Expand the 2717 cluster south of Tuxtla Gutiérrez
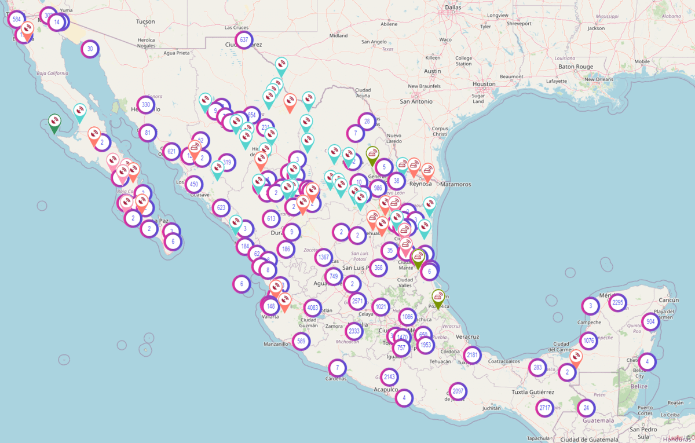This screenshot has height=443, width=695. [544, 408]
